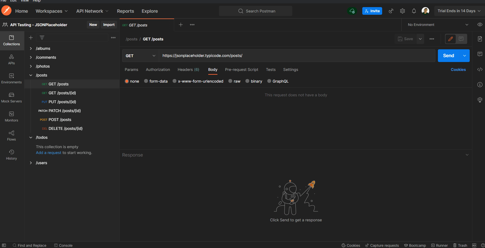
Task: Expand the /albums collection folder
Action: pyautogui.click(x=31, y=49)
